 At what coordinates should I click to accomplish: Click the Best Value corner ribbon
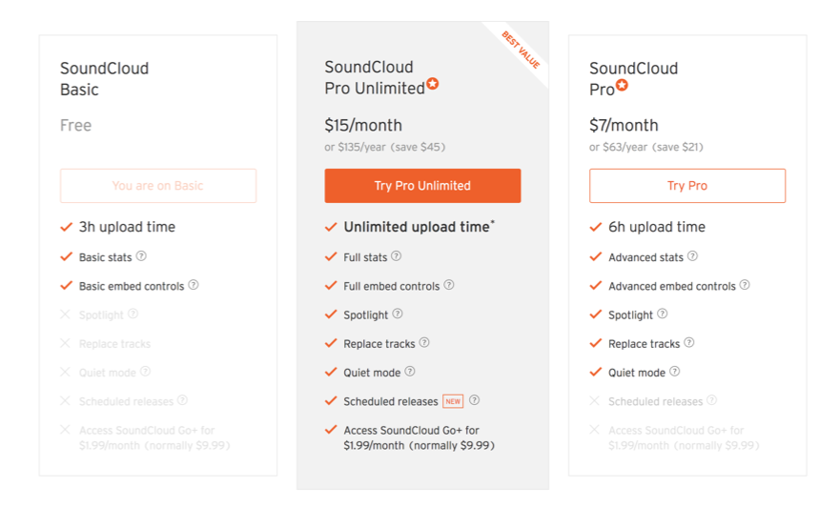click(522, 51)
